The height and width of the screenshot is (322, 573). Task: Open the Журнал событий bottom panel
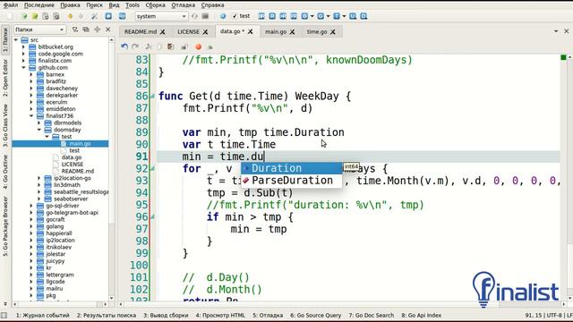[42, 315]
